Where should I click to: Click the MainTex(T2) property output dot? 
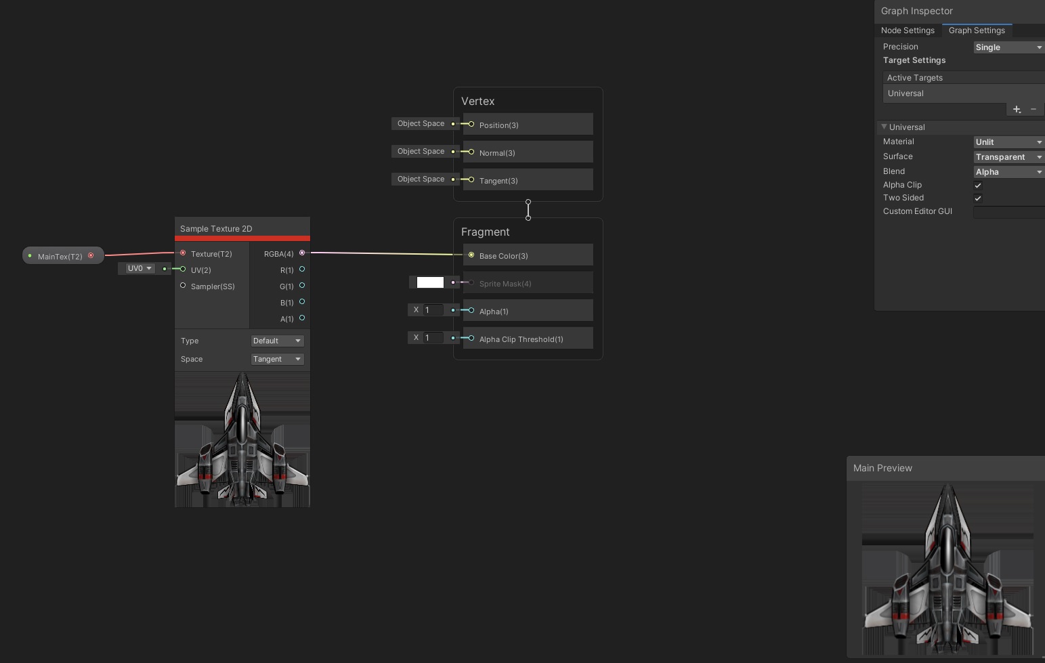91,255
